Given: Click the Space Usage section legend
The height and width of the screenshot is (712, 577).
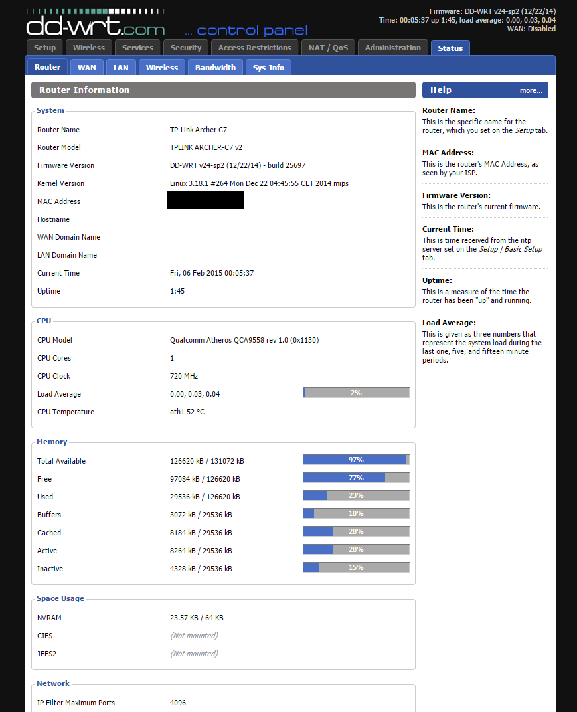Looking at the screenshot, I should (x=60, y=598).
